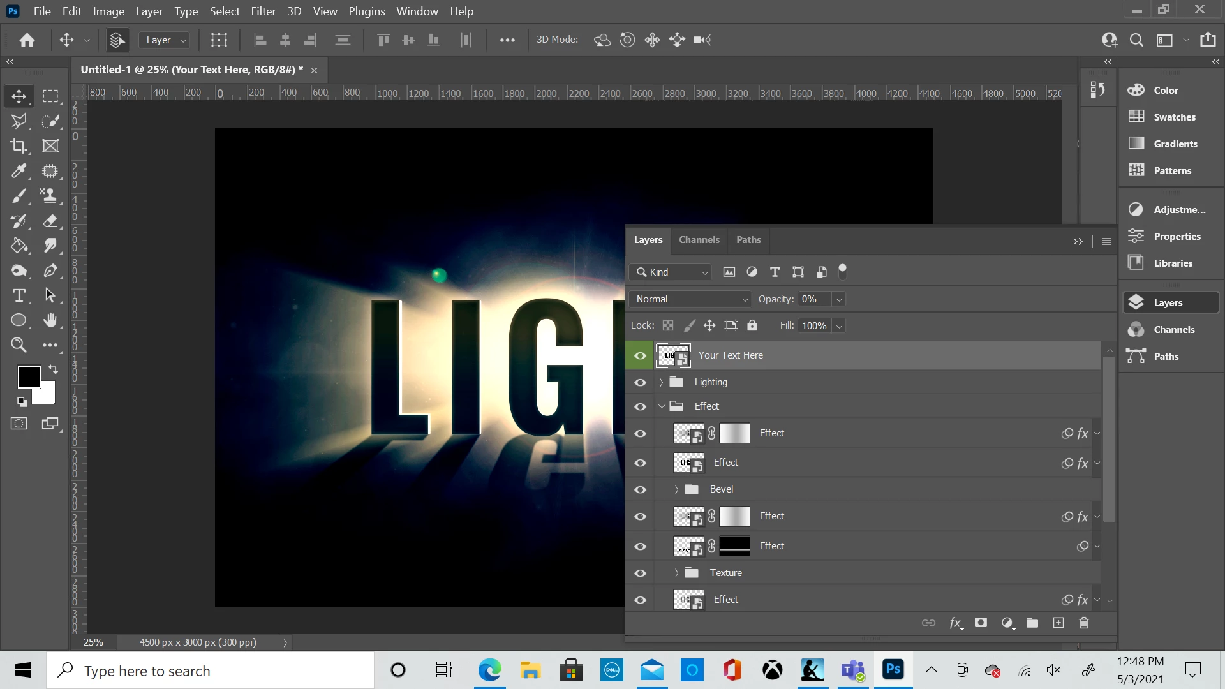Viewport: 1225px width, 689px height.
Task: Select the Eraser tool
Action: [x=50, y=221]
